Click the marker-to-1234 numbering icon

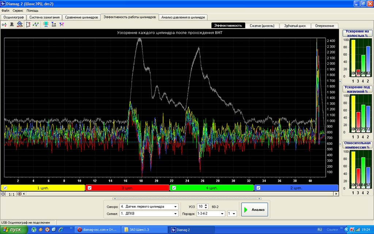click(54, 24)
